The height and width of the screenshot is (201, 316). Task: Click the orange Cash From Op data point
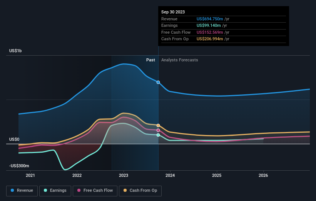point(158,125)
